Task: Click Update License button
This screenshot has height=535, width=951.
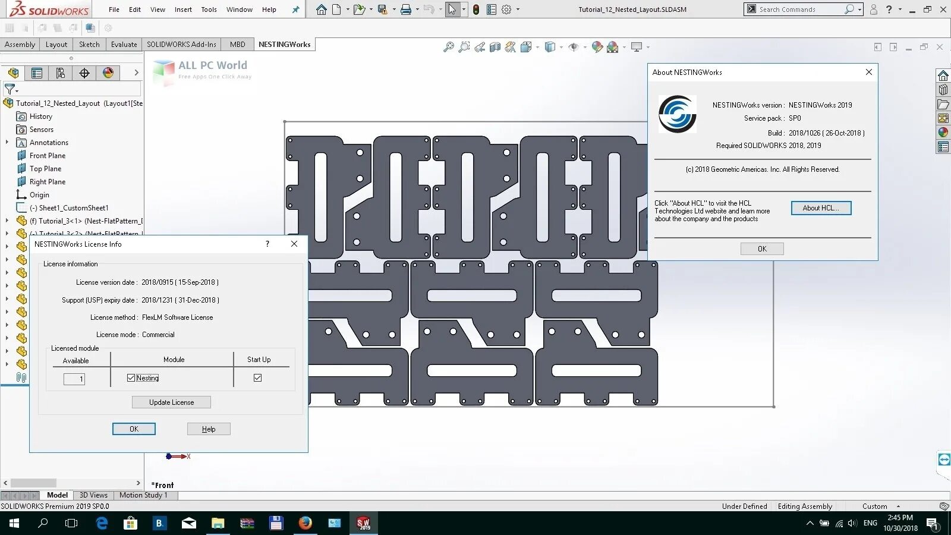Action: point(171,402)
